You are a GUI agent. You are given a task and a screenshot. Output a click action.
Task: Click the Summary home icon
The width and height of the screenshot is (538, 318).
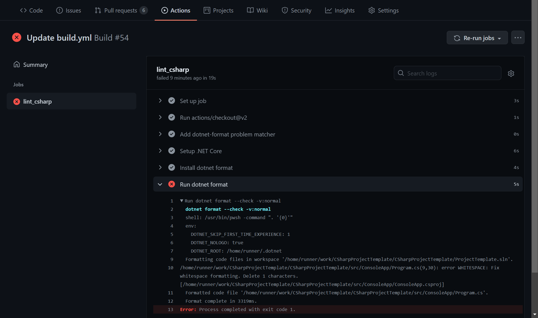click(17, 65)
